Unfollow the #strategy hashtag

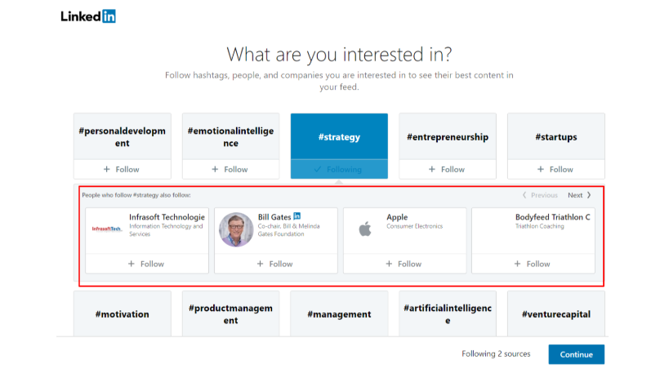pyautogui.click(x=339, y=169)
